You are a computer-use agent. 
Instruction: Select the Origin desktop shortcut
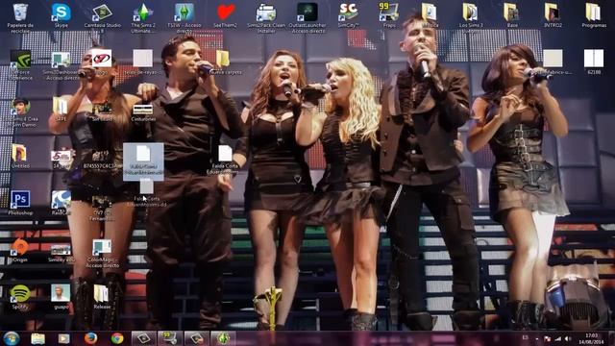(x=19, y=250)
